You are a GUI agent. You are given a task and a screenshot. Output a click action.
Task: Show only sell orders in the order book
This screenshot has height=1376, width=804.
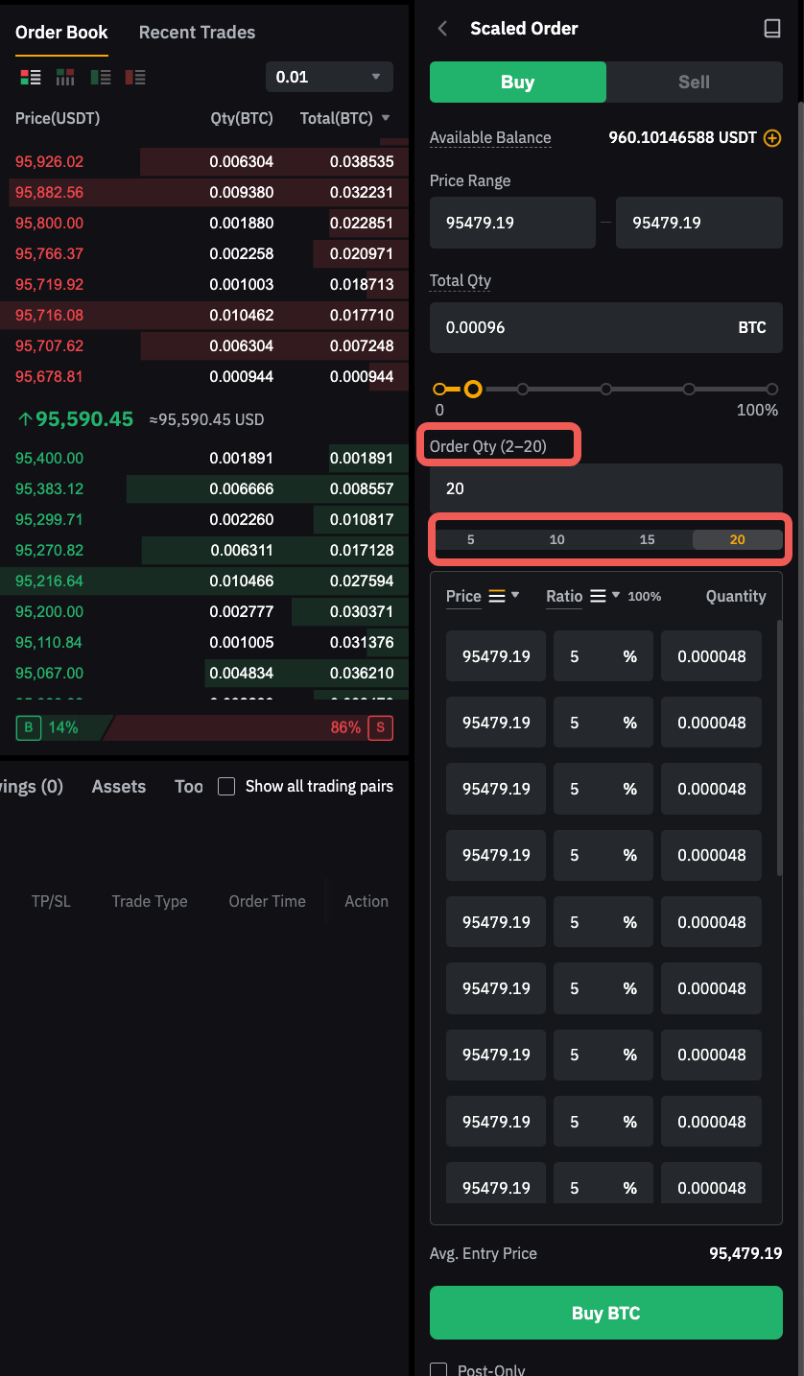135,77
